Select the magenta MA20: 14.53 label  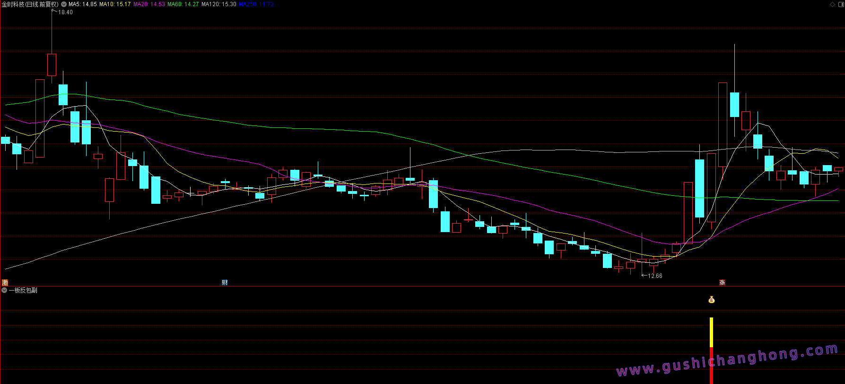point(149,4)
